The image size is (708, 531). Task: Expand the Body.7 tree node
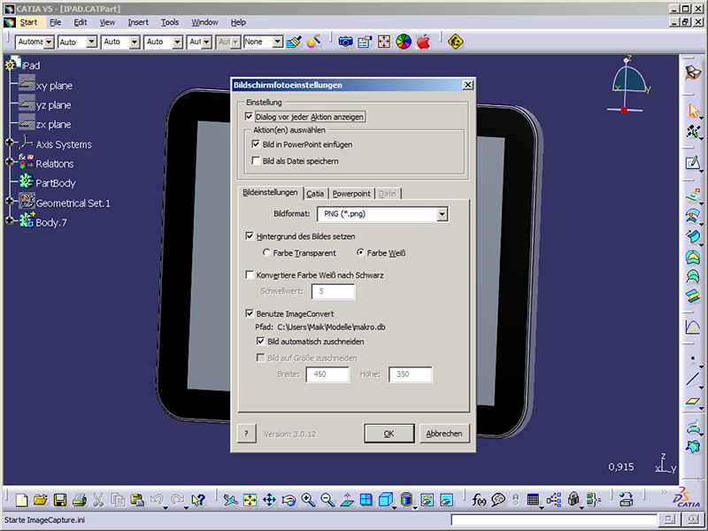coord(10,220)
